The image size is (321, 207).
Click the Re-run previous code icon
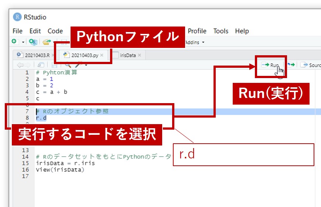[291, 65]
